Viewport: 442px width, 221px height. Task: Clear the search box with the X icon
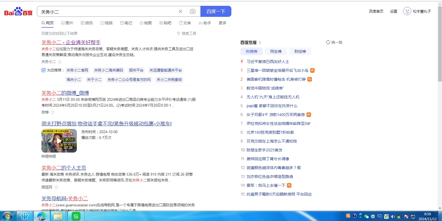181,11
